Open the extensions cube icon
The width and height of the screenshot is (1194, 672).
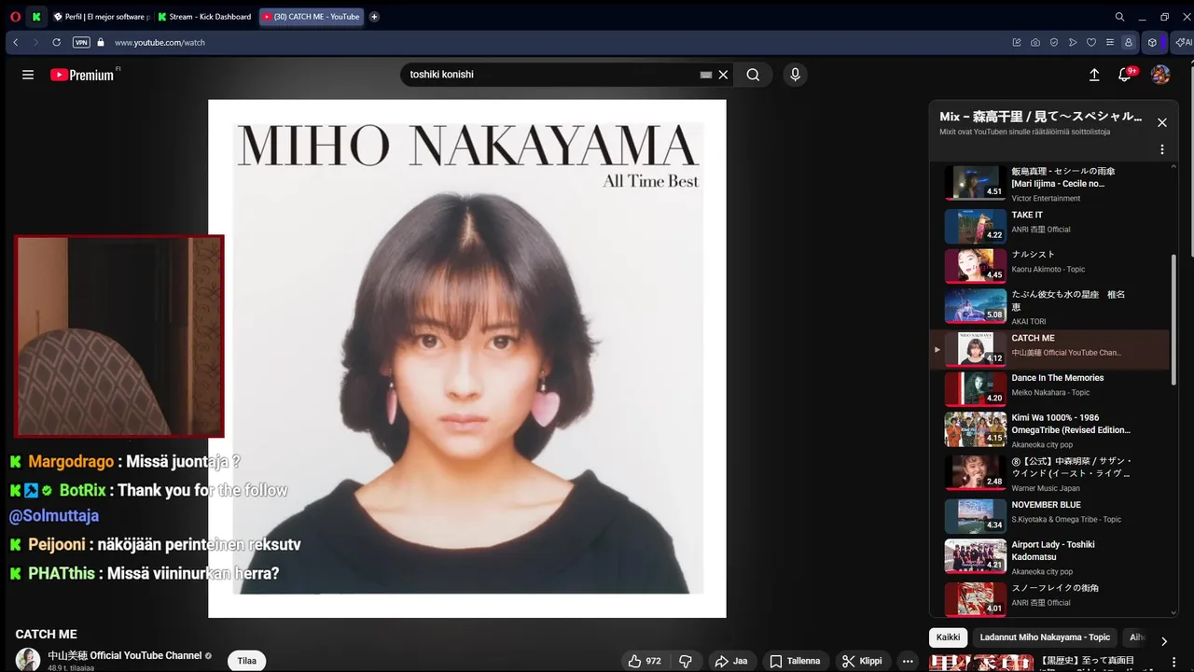[x=1153, y=42]
